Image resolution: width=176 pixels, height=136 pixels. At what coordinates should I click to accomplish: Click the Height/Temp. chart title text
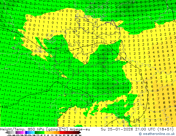tap(13, 129)
